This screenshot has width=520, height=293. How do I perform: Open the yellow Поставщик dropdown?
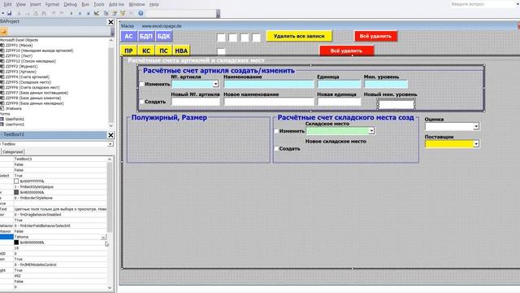pyautogui.click(x=476, y=144)
